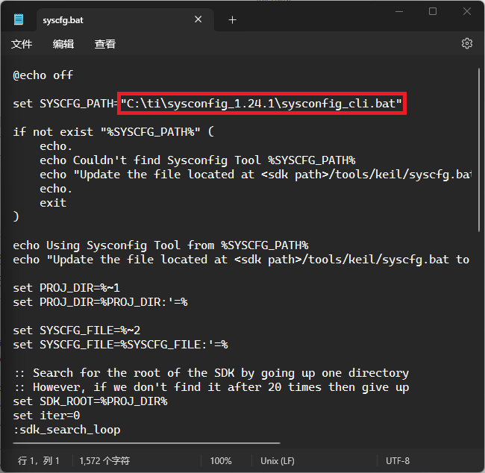Click the Unix (LF) line ending indicator
This screenshot has width=485, height=473.
[278, 461]
